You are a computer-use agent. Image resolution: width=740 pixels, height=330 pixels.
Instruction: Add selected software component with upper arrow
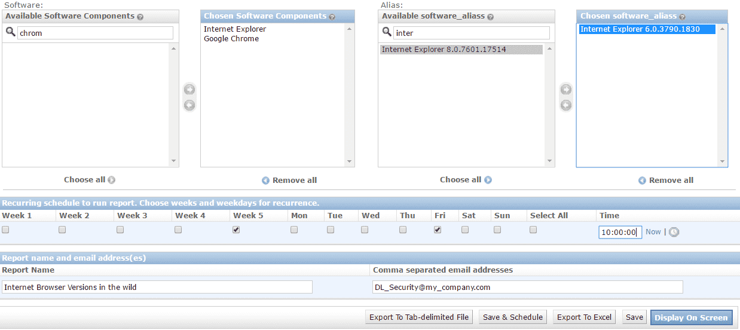[x=189, y=90]
